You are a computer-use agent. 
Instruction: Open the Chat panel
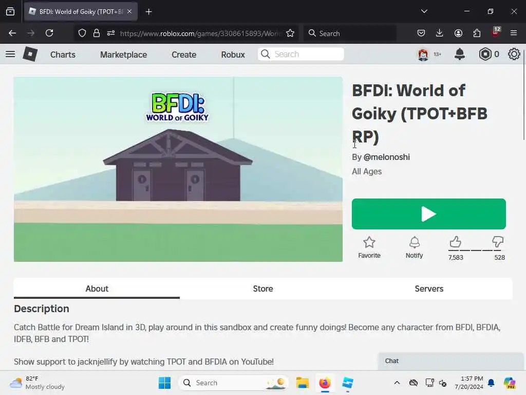click(x=450, y=361)
